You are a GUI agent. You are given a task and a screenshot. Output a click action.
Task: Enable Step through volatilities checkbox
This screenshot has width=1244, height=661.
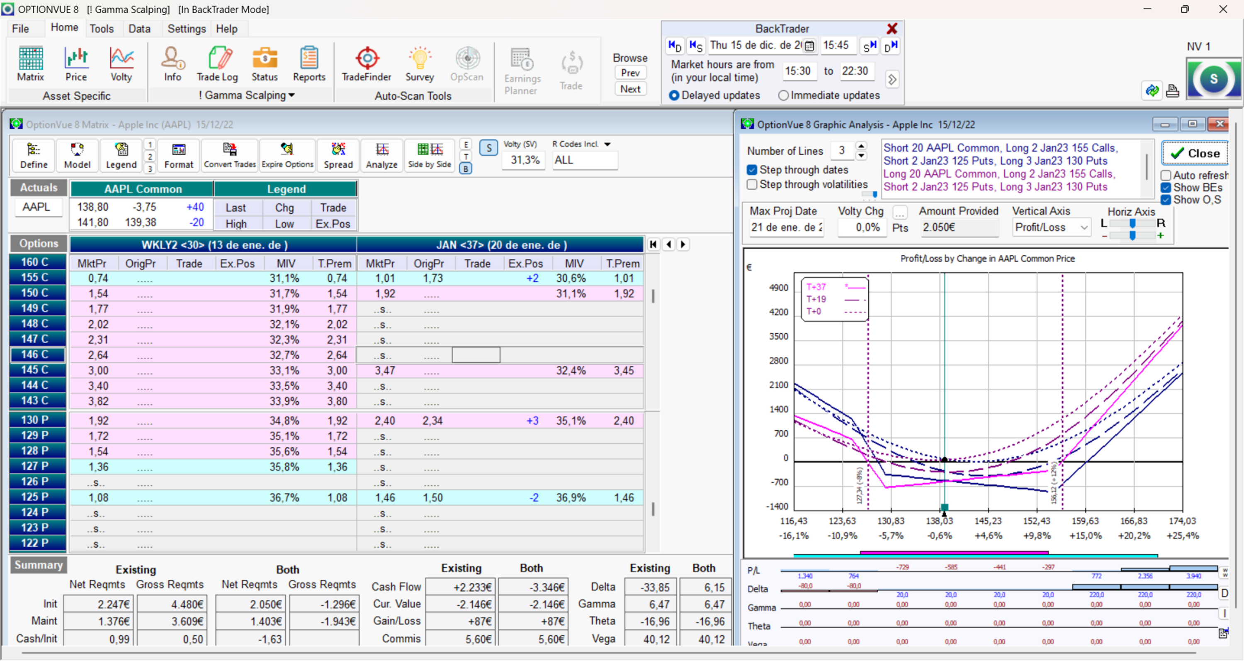point(751,185)
